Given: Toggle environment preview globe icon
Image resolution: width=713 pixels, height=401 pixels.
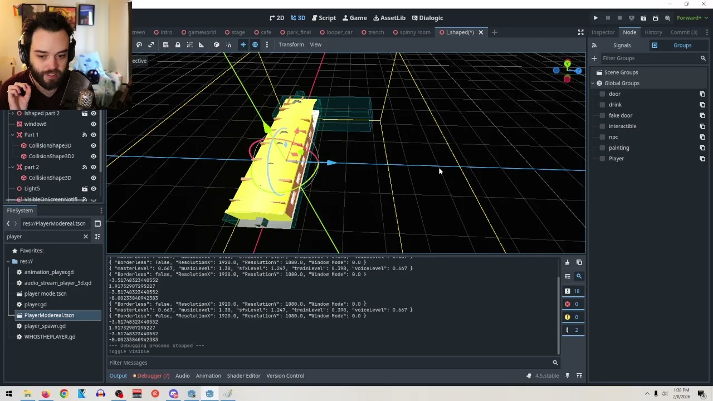Looking at the screenshot, I should click(x=255, y=45).
